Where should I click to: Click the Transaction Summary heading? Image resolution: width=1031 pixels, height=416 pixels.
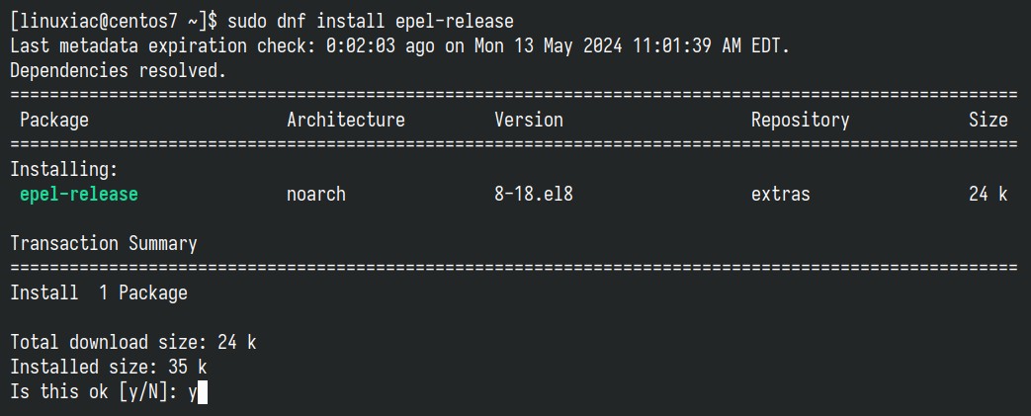point(103,244)
